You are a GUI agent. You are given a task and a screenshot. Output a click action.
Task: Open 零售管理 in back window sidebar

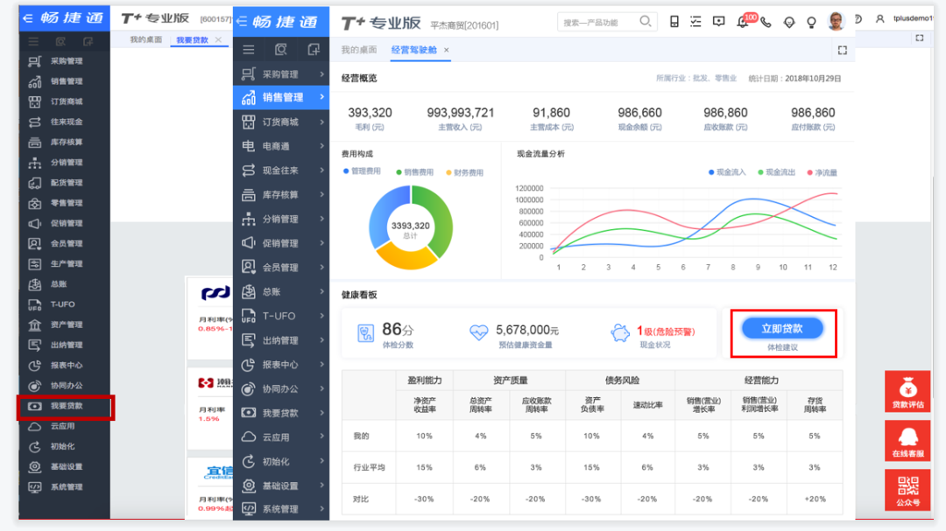tap(65, 203)
